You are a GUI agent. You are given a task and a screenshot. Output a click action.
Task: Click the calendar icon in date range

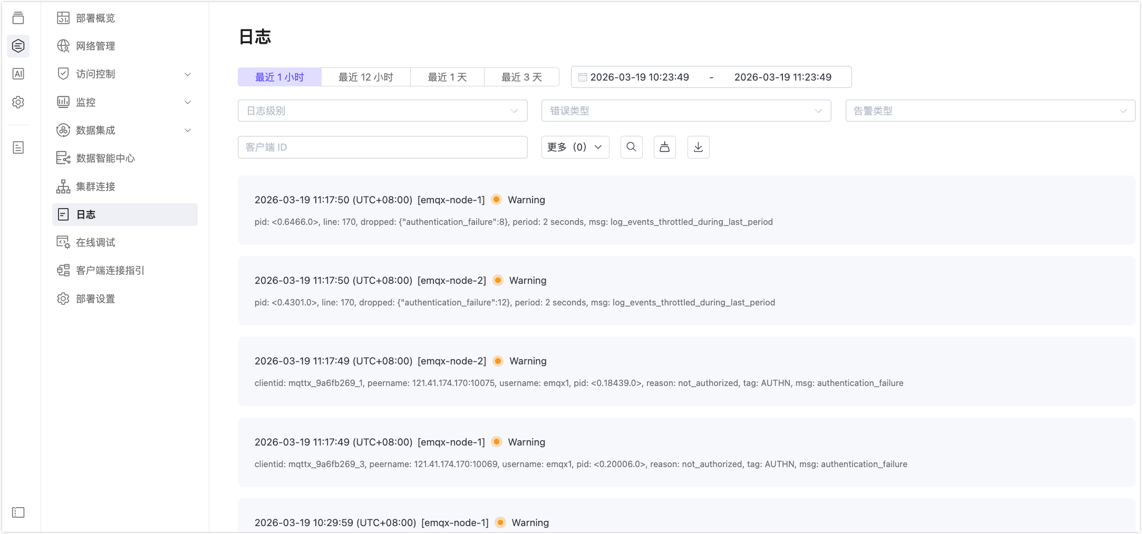click(583, 77)
